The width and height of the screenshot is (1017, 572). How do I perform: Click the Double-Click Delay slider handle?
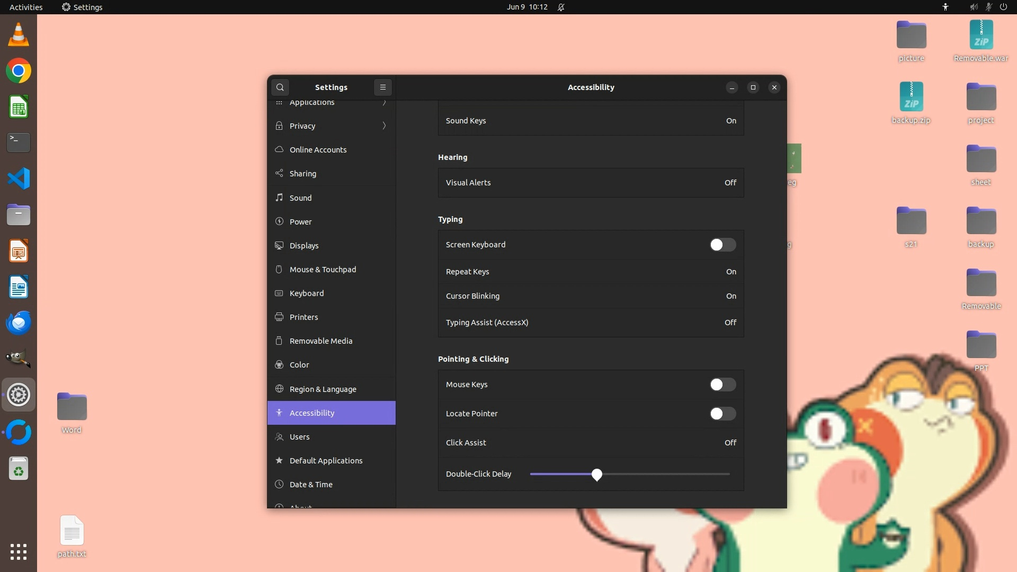tap(597, 475)
